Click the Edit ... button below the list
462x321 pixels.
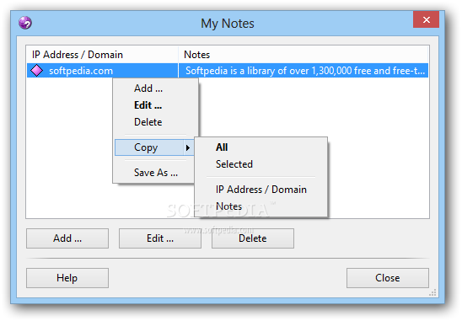[x=160, y=238]
